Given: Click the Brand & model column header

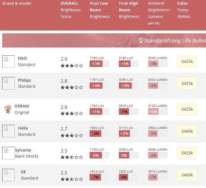Looking at the screenshot, I should pos(17,3).
